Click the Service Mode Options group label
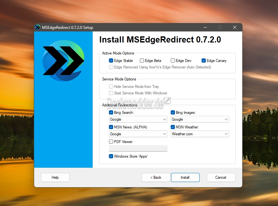This screenshot has height=206, width=278. 119,79
